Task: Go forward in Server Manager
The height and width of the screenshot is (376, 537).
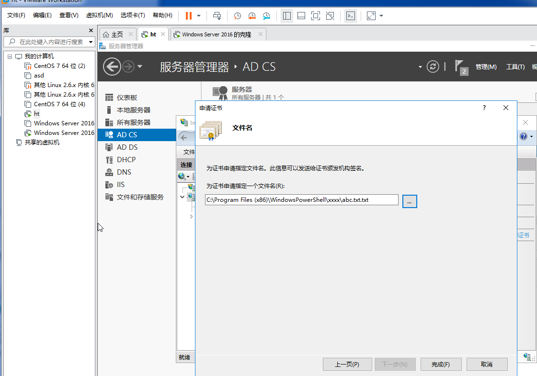Action: tap(128, 66)
